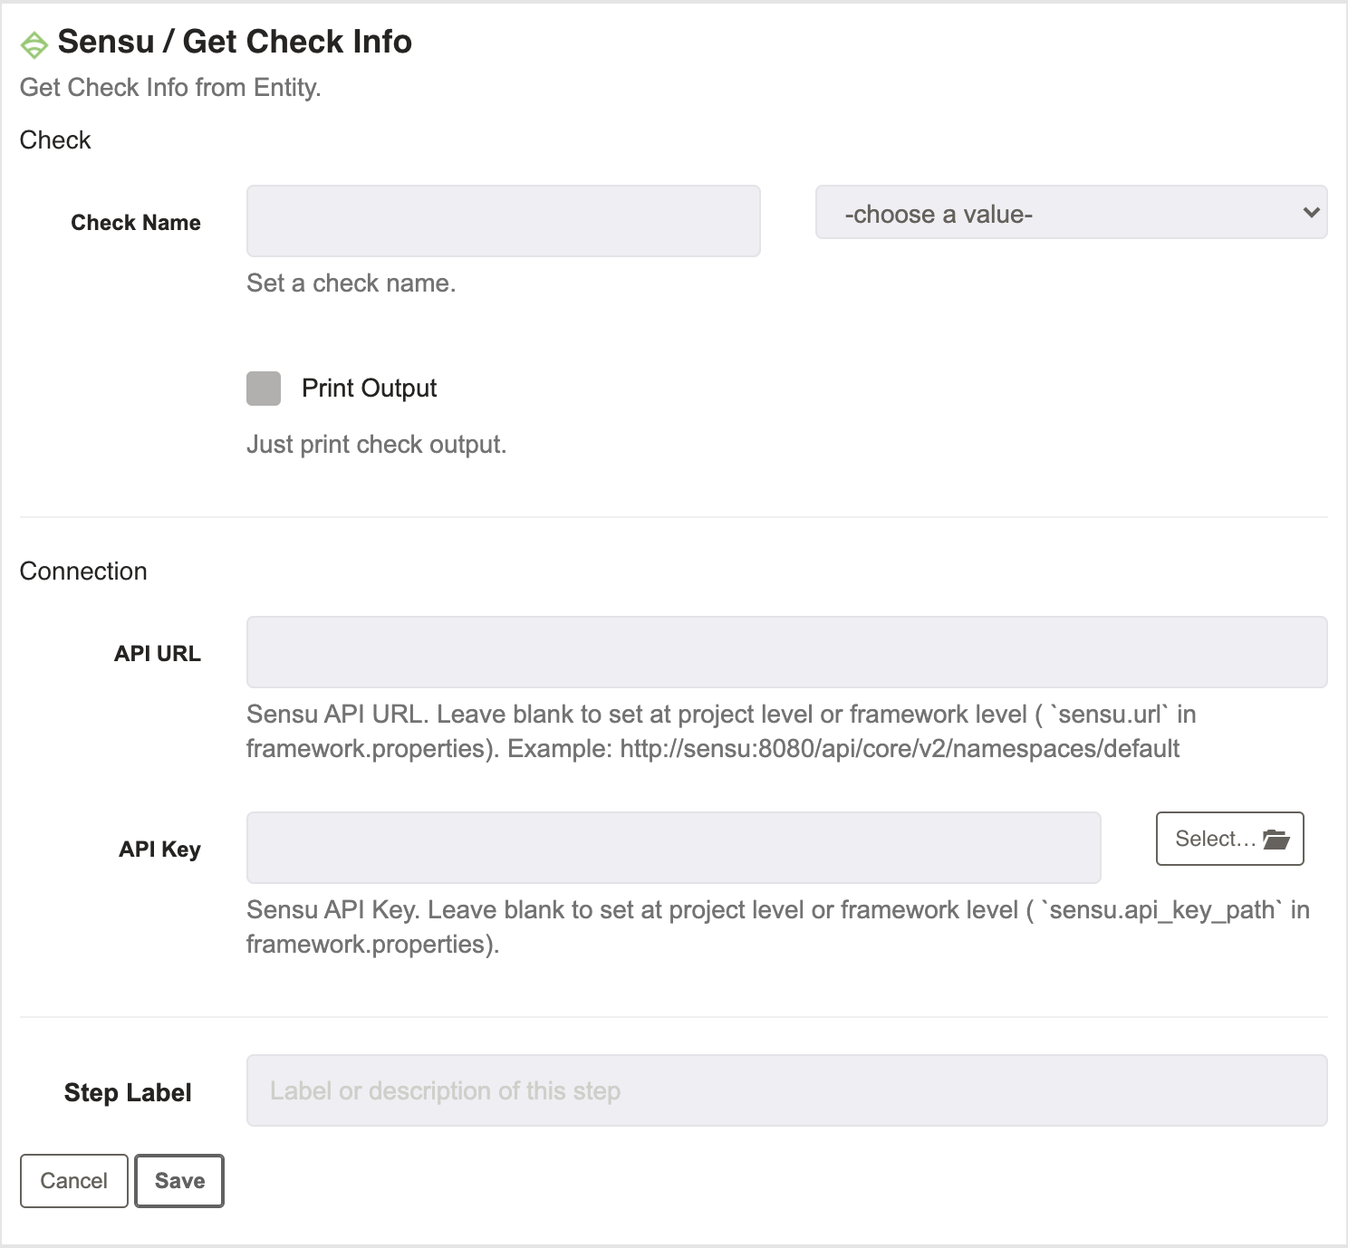Image resolution: width=1348 pixels, height=1248 pixels.
Task: Click the 'API URL' label
Action: 158,654
